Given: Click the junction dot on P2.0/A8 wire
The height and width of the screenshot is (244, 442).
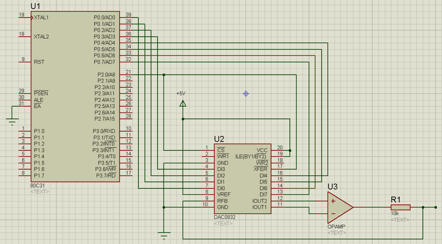Looking at the screenshot, I should (x=164, y=75).
